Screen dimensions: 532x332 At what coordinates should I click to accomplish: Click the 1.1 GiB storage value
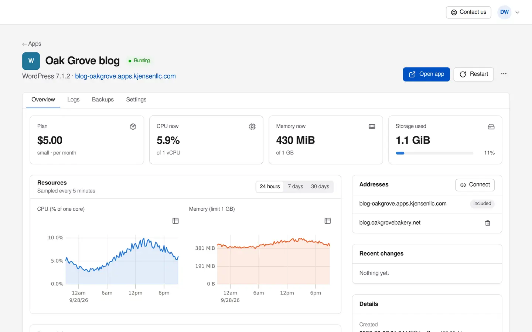pos(413,141)
